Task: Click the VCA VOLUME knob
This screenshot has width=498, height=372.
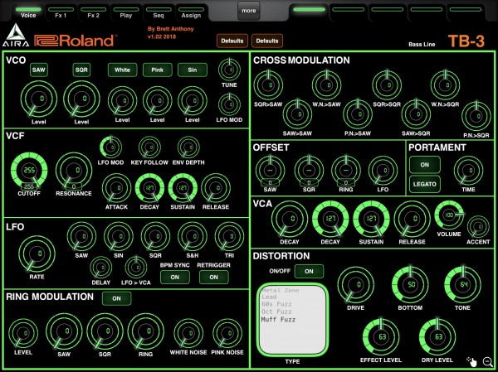Action: 449,215
